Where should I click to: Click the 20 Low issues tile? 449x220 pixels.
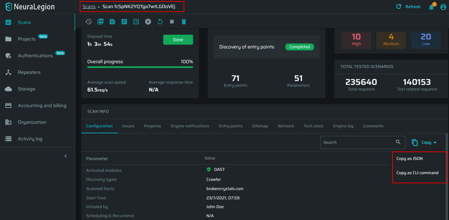click(426, 40)
